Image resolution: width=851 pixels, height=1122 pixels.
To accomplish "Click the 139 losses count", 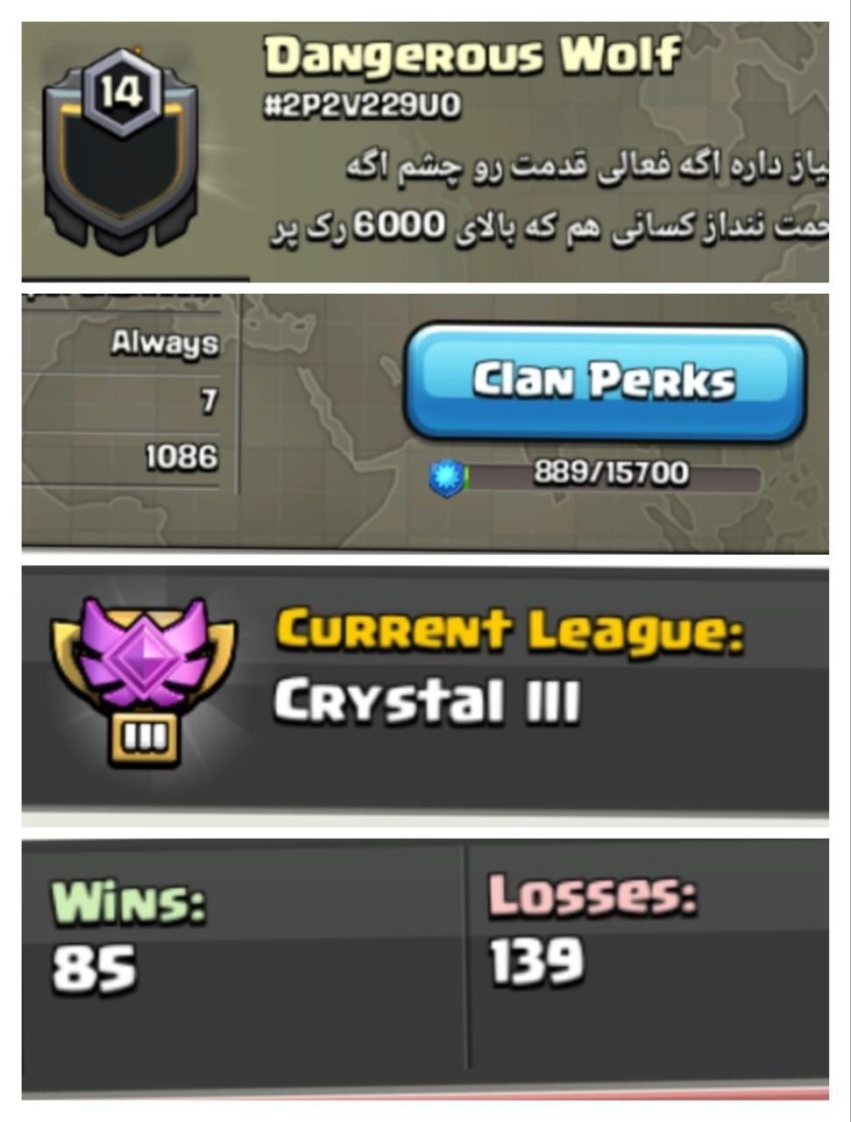I will click(x=536, y=962).
